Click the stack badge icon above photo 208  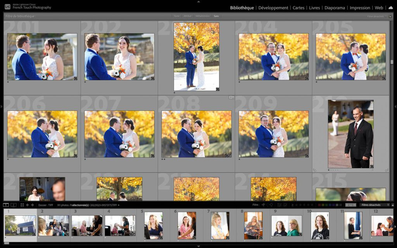231,97
